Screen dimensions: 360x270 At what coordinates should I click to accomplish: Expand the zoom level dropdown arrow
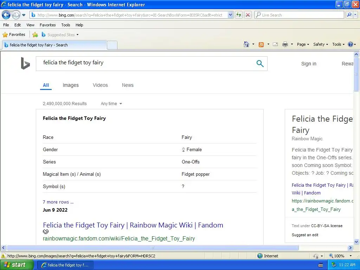pos(351,256)
